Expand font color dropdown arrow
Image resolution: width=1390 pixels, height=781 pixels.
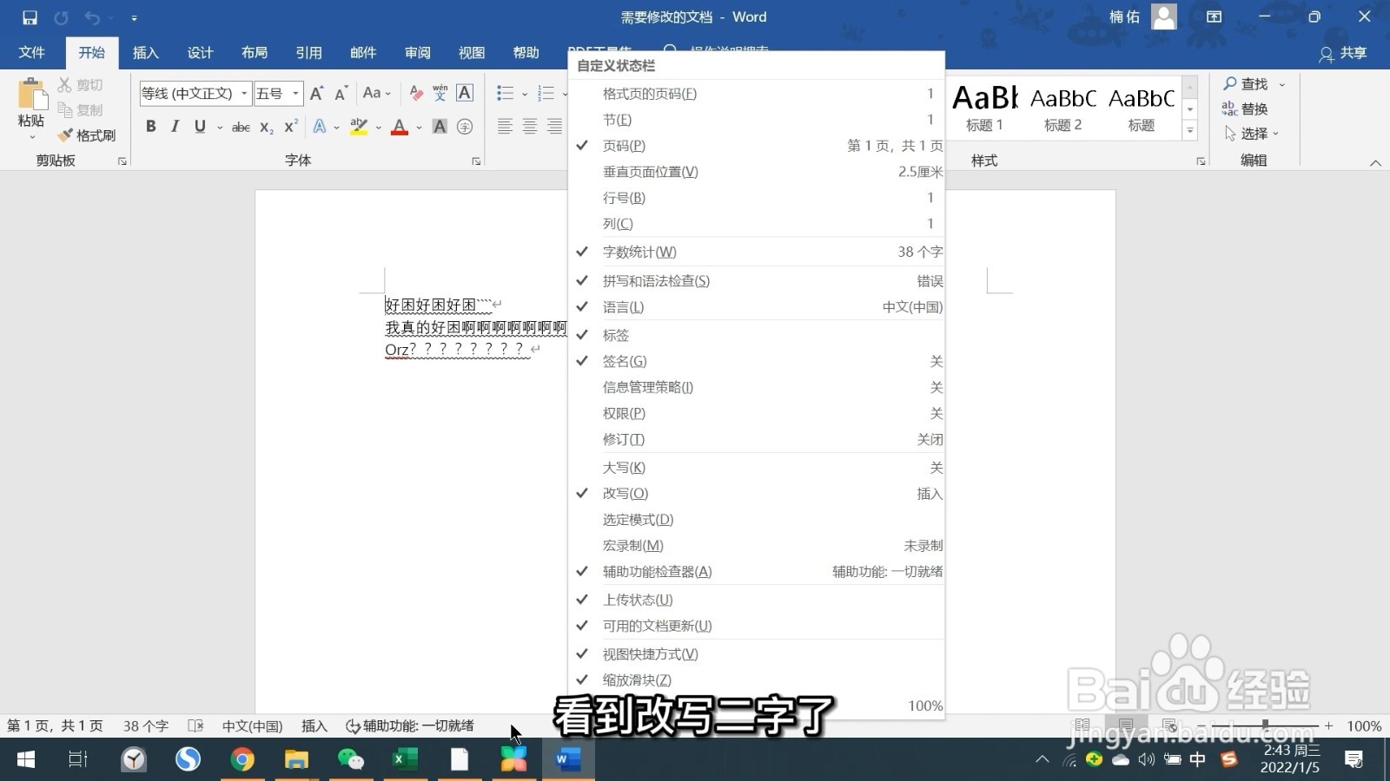[419, 128]
